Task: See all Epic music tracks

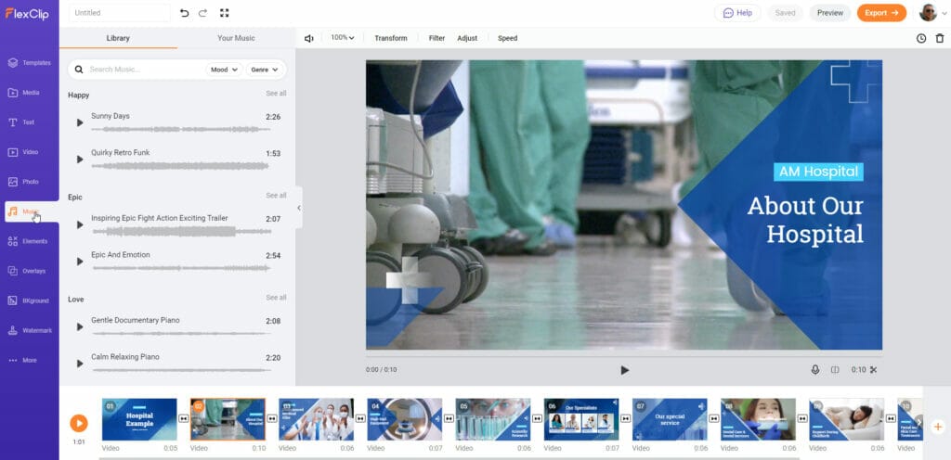Action: pos(276,196)
